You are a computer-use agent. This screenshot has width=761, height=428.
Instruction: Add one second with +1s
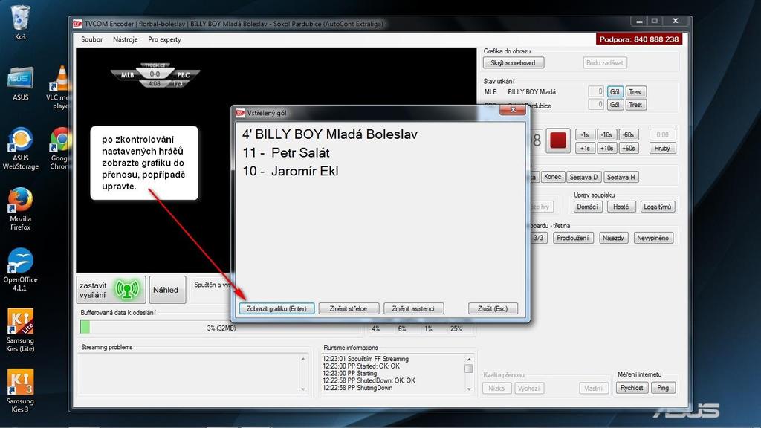pyautogui.click(x=586, y=149)
